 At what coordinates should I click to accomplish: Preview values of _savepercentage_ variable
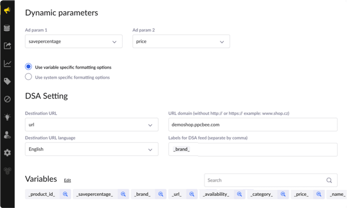click(123, 194)
